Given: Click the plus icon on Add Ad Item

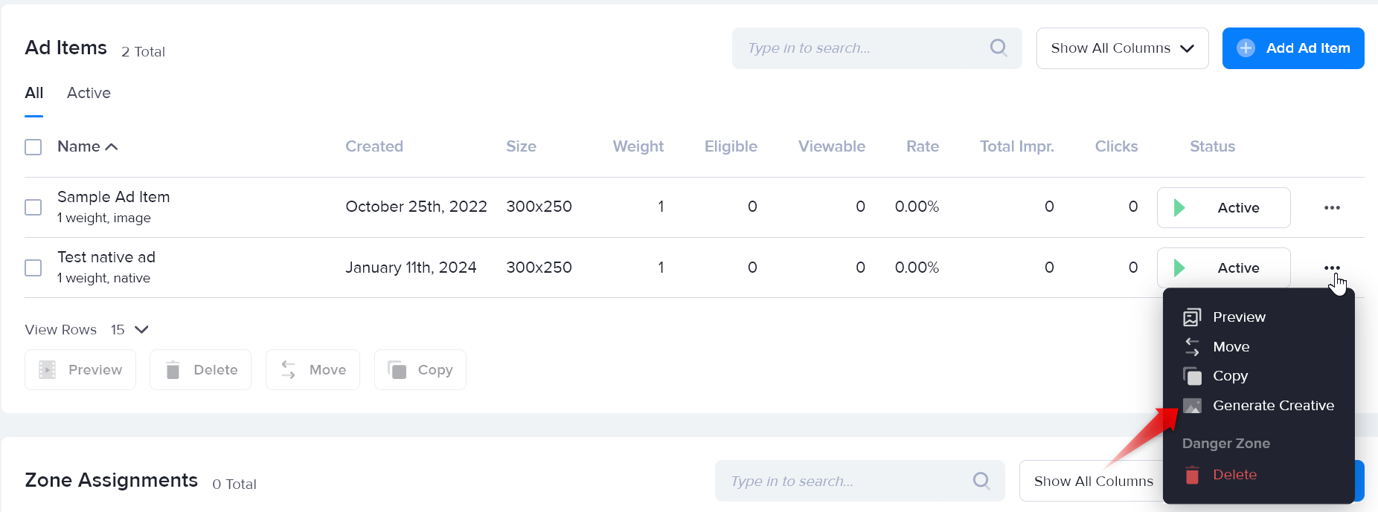Looking at the screenshot, I should pyautogui.click(x=1246, y=48).
